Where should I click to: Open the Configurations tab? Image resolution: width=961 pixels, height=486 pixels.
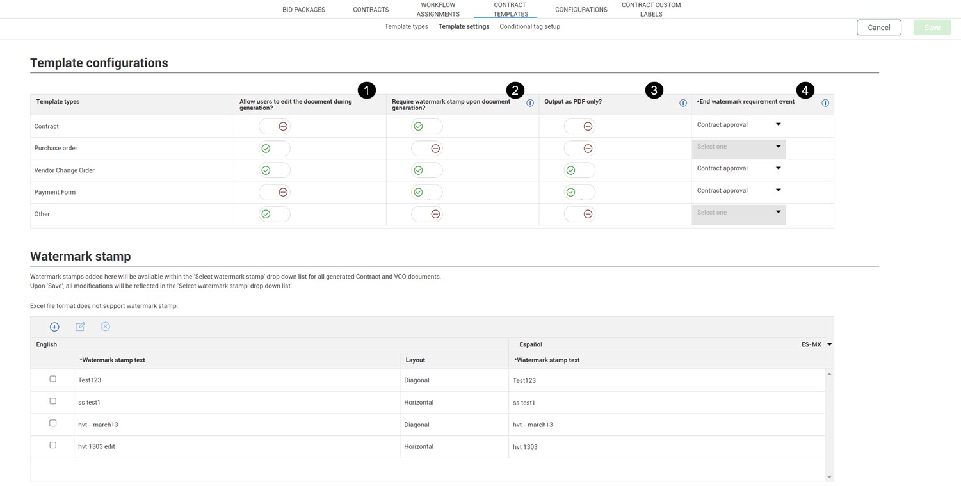[x=581, y=10]
